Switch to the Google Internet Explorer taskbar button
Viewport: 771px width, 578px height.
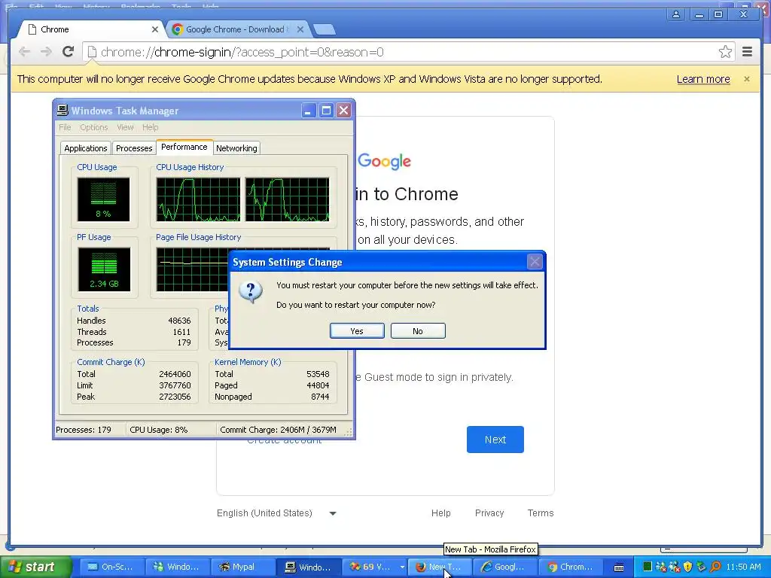point(505,567)
